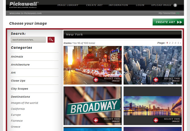Click the 'Items 1 to 16 of 100 total' text
Screen dimensions: 190x131
[79, 43]
